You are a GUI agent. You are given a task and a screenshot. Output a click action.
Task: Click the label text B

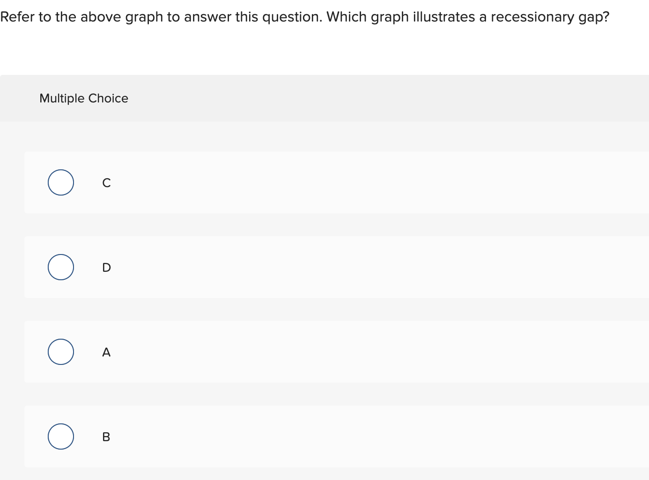[x=106, y=437]
